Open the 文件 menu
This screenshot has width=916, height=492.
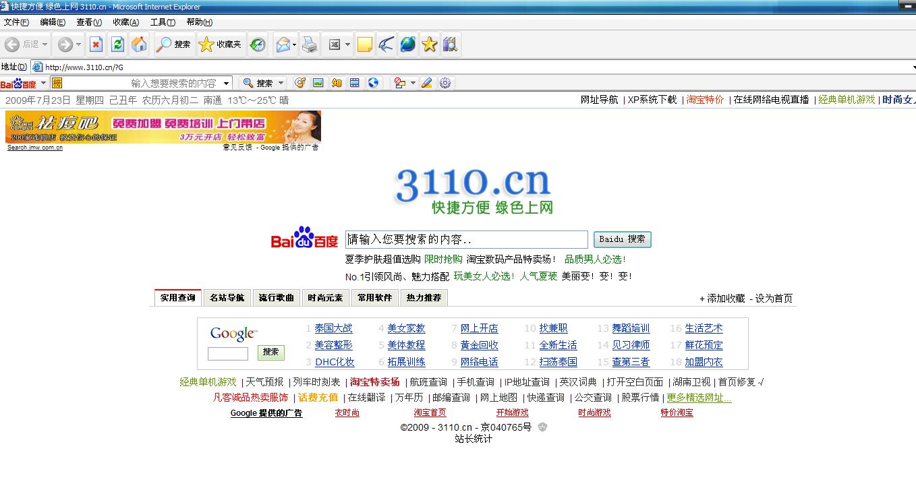(16, 22)
